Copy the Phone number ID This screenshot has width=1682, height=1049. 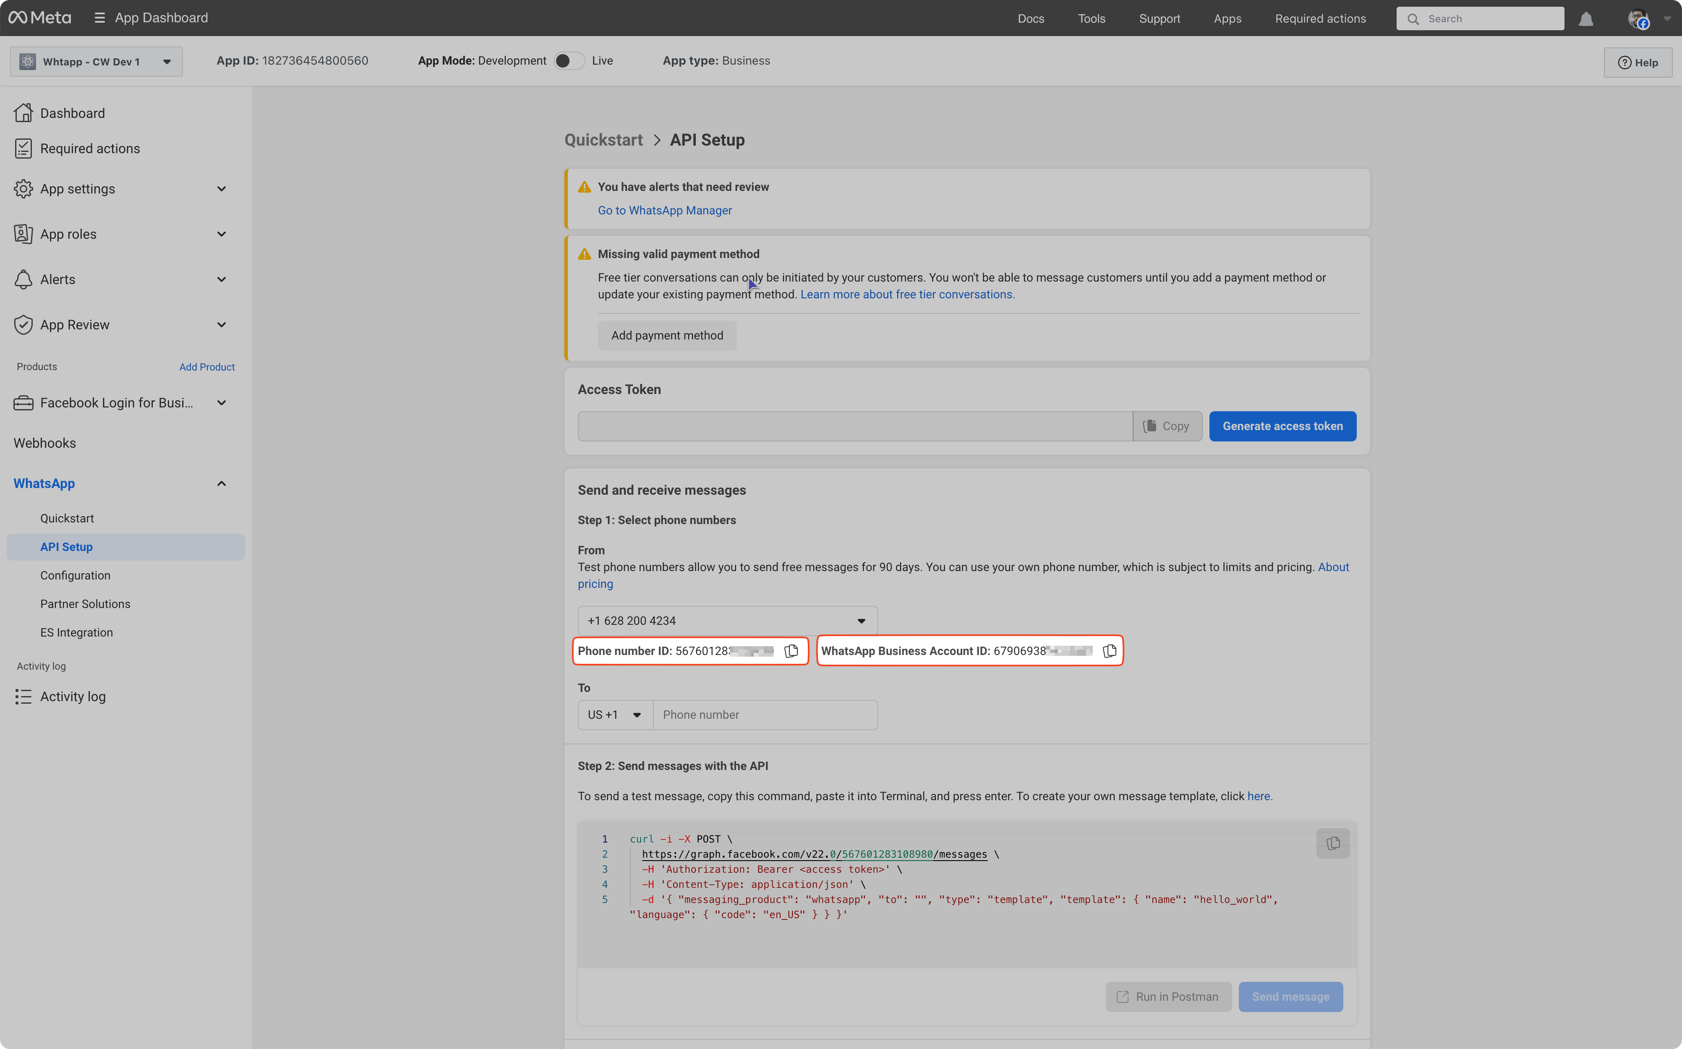[791, 651]
